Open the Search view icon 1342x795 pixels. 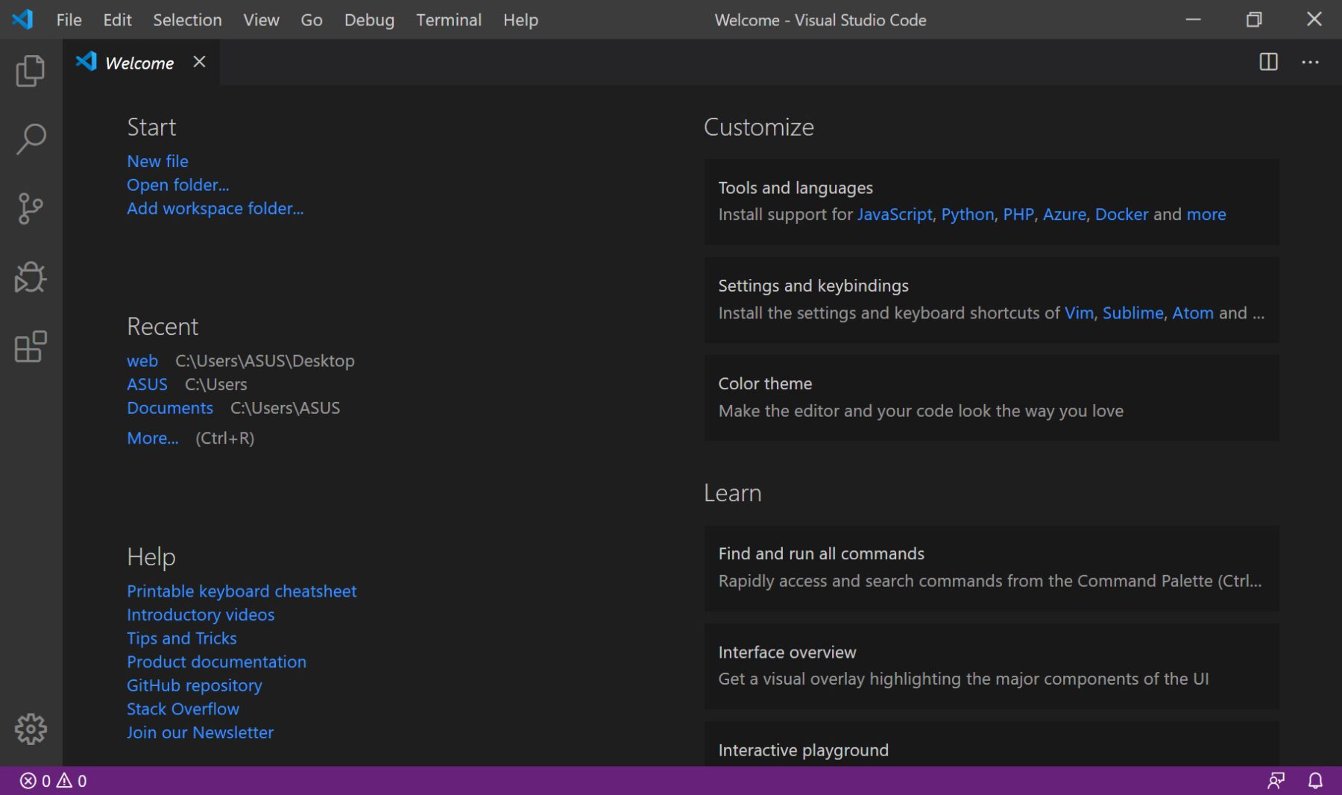tap(31, 139)
